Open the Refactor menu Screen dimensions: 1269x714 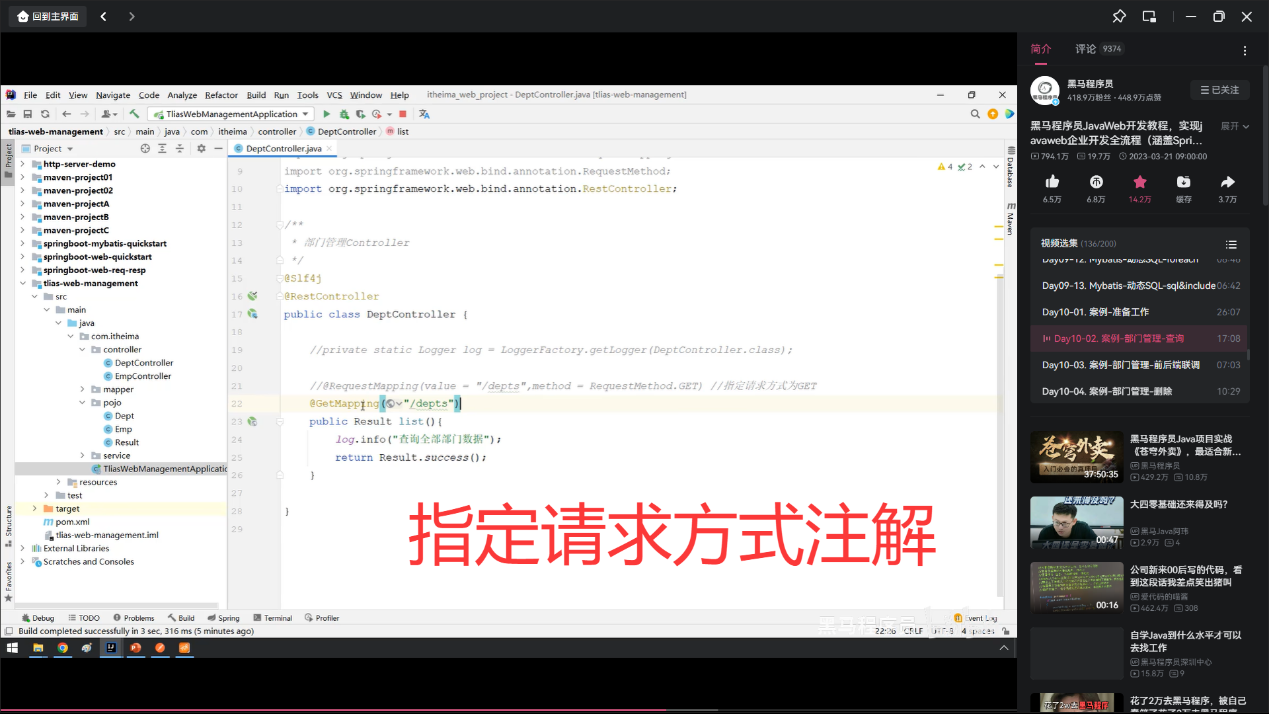221,95
